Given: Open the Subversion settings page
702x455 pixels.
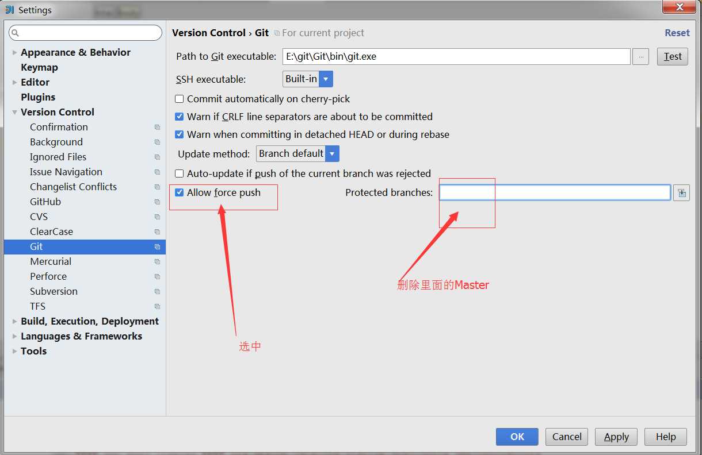Looking at the screenshot, I should pos(54,291).
